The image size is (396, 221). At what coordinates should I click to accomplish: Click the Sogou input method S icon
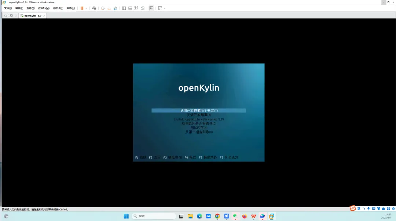click(353, 208)
